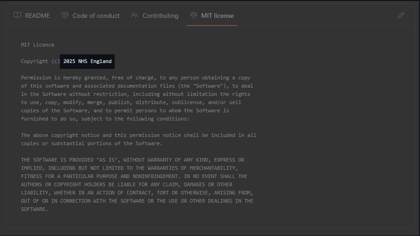
Task: Click the "MIT Licence" title line
Action: coord(37,45)
